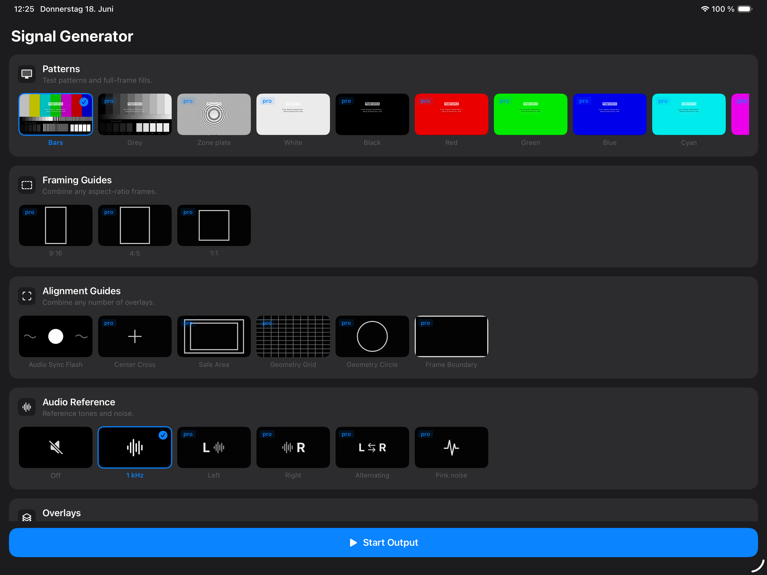
Task: Click the play icon in Start Output
Action: pos(353,542)
